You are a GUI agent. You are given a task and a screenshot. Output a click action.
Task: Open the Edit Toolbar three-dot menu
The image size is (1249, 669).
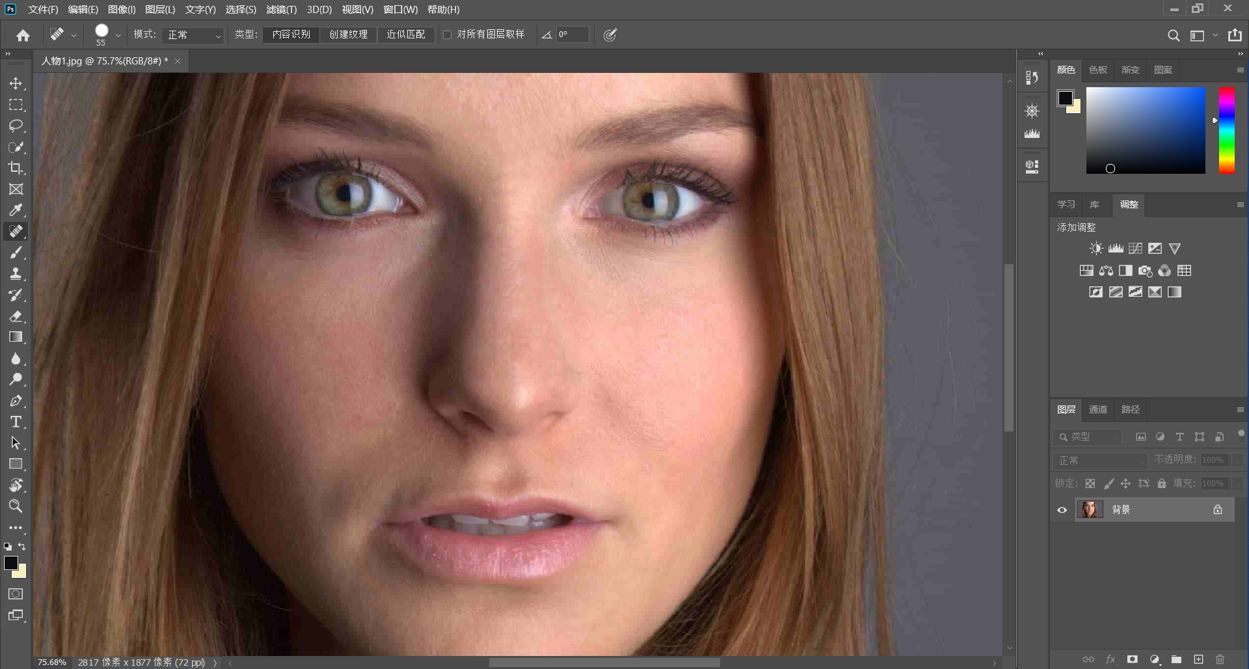coord(16,528)
